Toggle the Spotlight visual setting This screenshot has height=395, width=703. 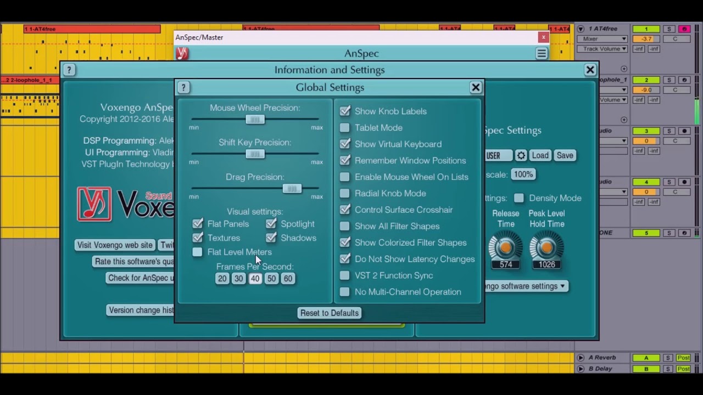271,224
